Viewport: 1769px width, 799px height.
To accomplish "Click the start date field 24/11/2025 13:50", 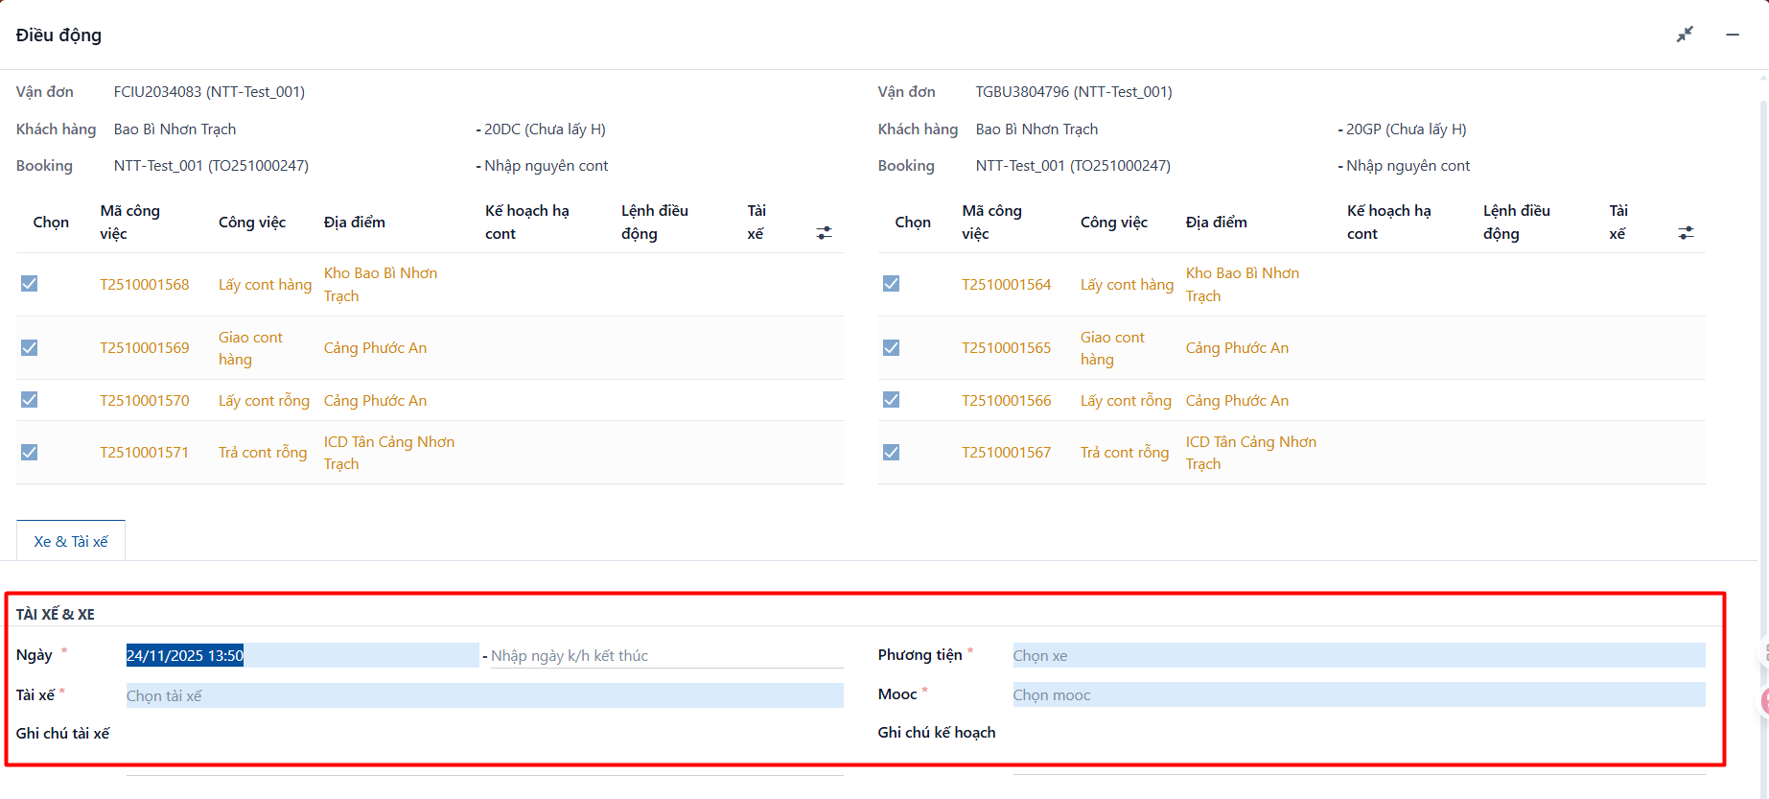I will click(x=302, y=655).
